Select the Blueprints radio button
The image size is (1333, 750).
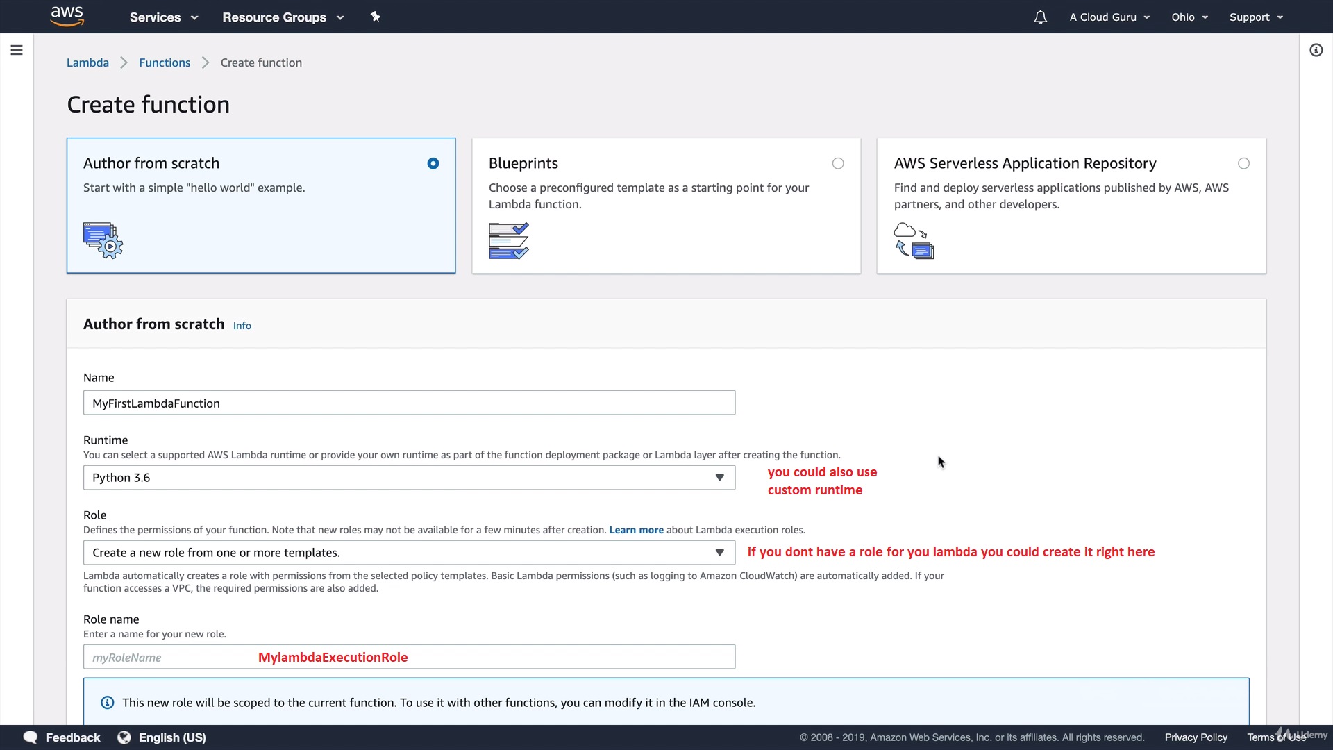838,163
